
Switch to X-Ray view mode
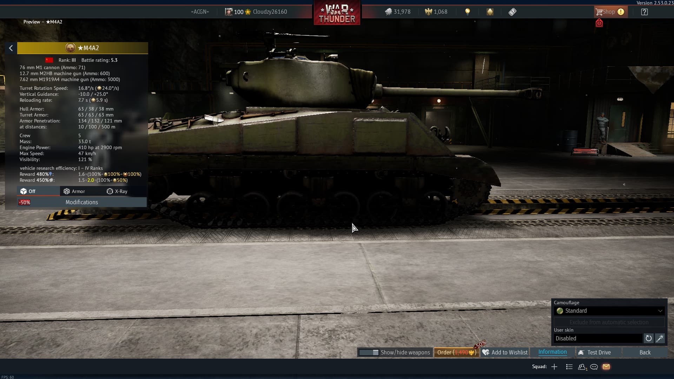coord(117,191)
